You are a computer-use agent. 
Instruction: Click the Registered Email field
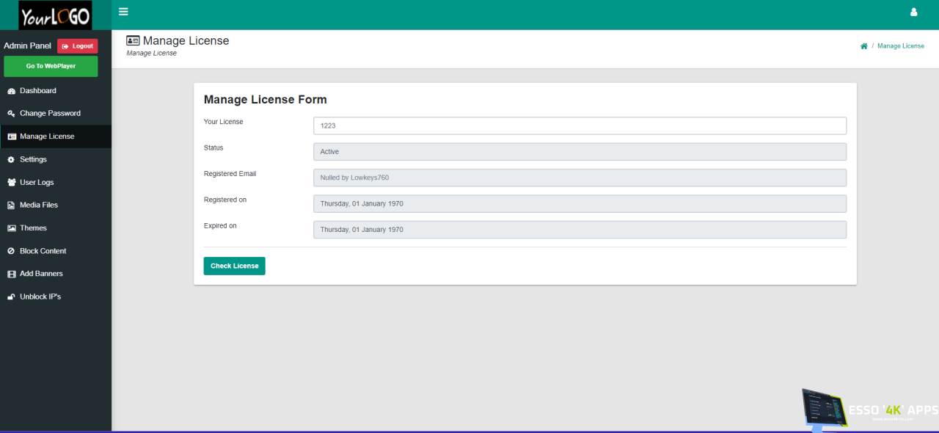(x=580, y=178)
